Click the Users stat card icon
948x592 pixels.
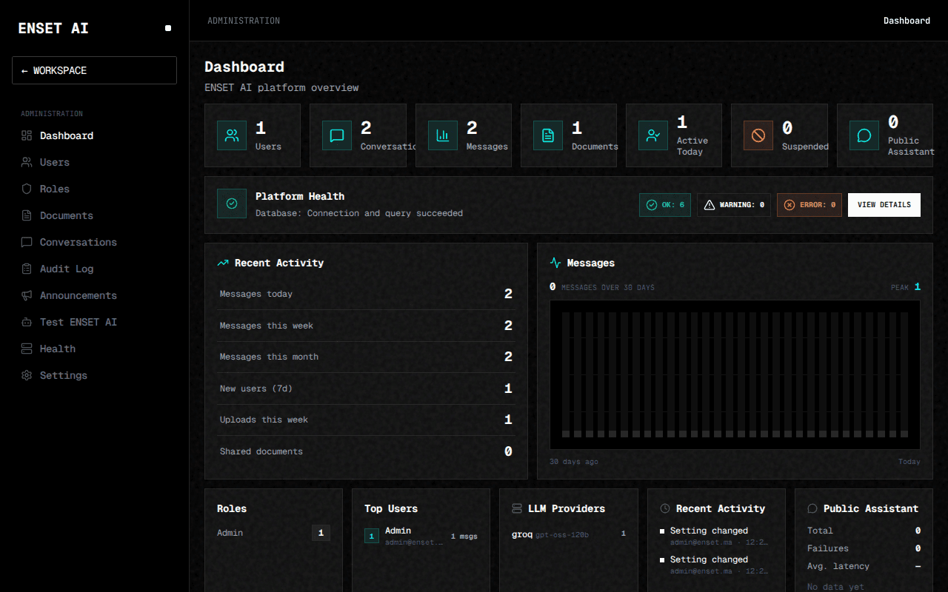[232, 135]
